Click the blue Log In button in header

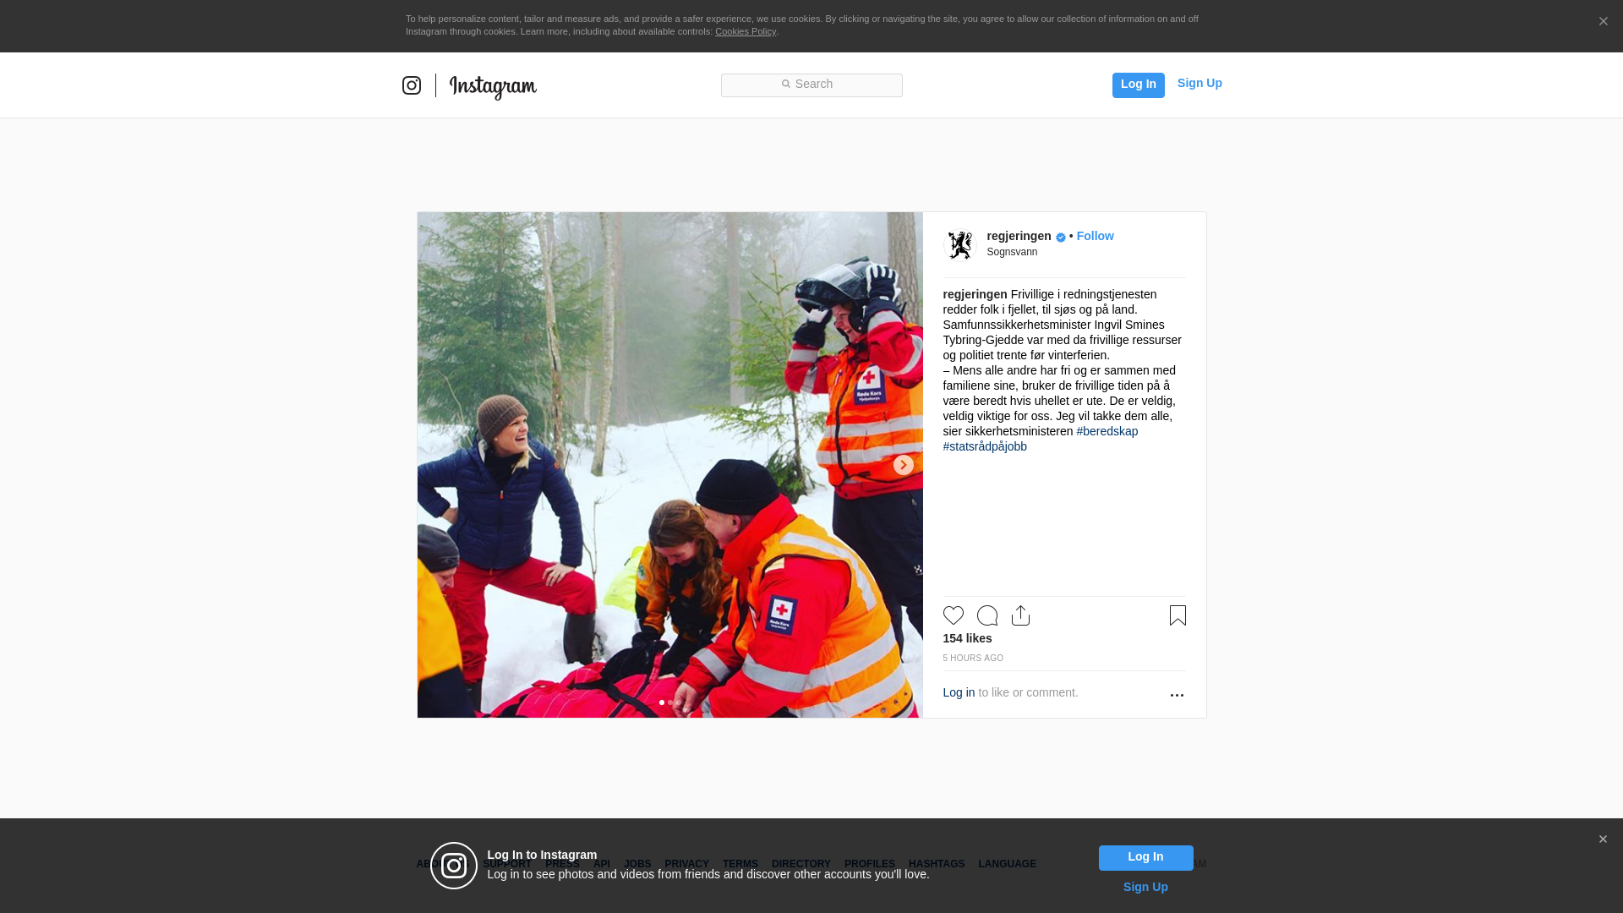1138,85
